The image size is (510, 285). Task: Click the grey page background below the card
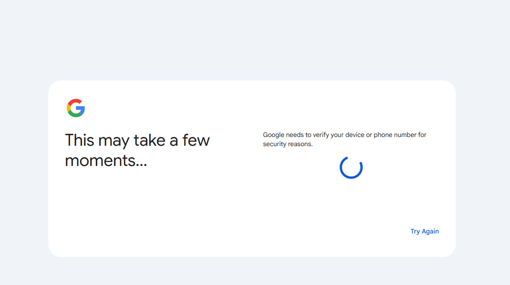click(x=255, y=271)
